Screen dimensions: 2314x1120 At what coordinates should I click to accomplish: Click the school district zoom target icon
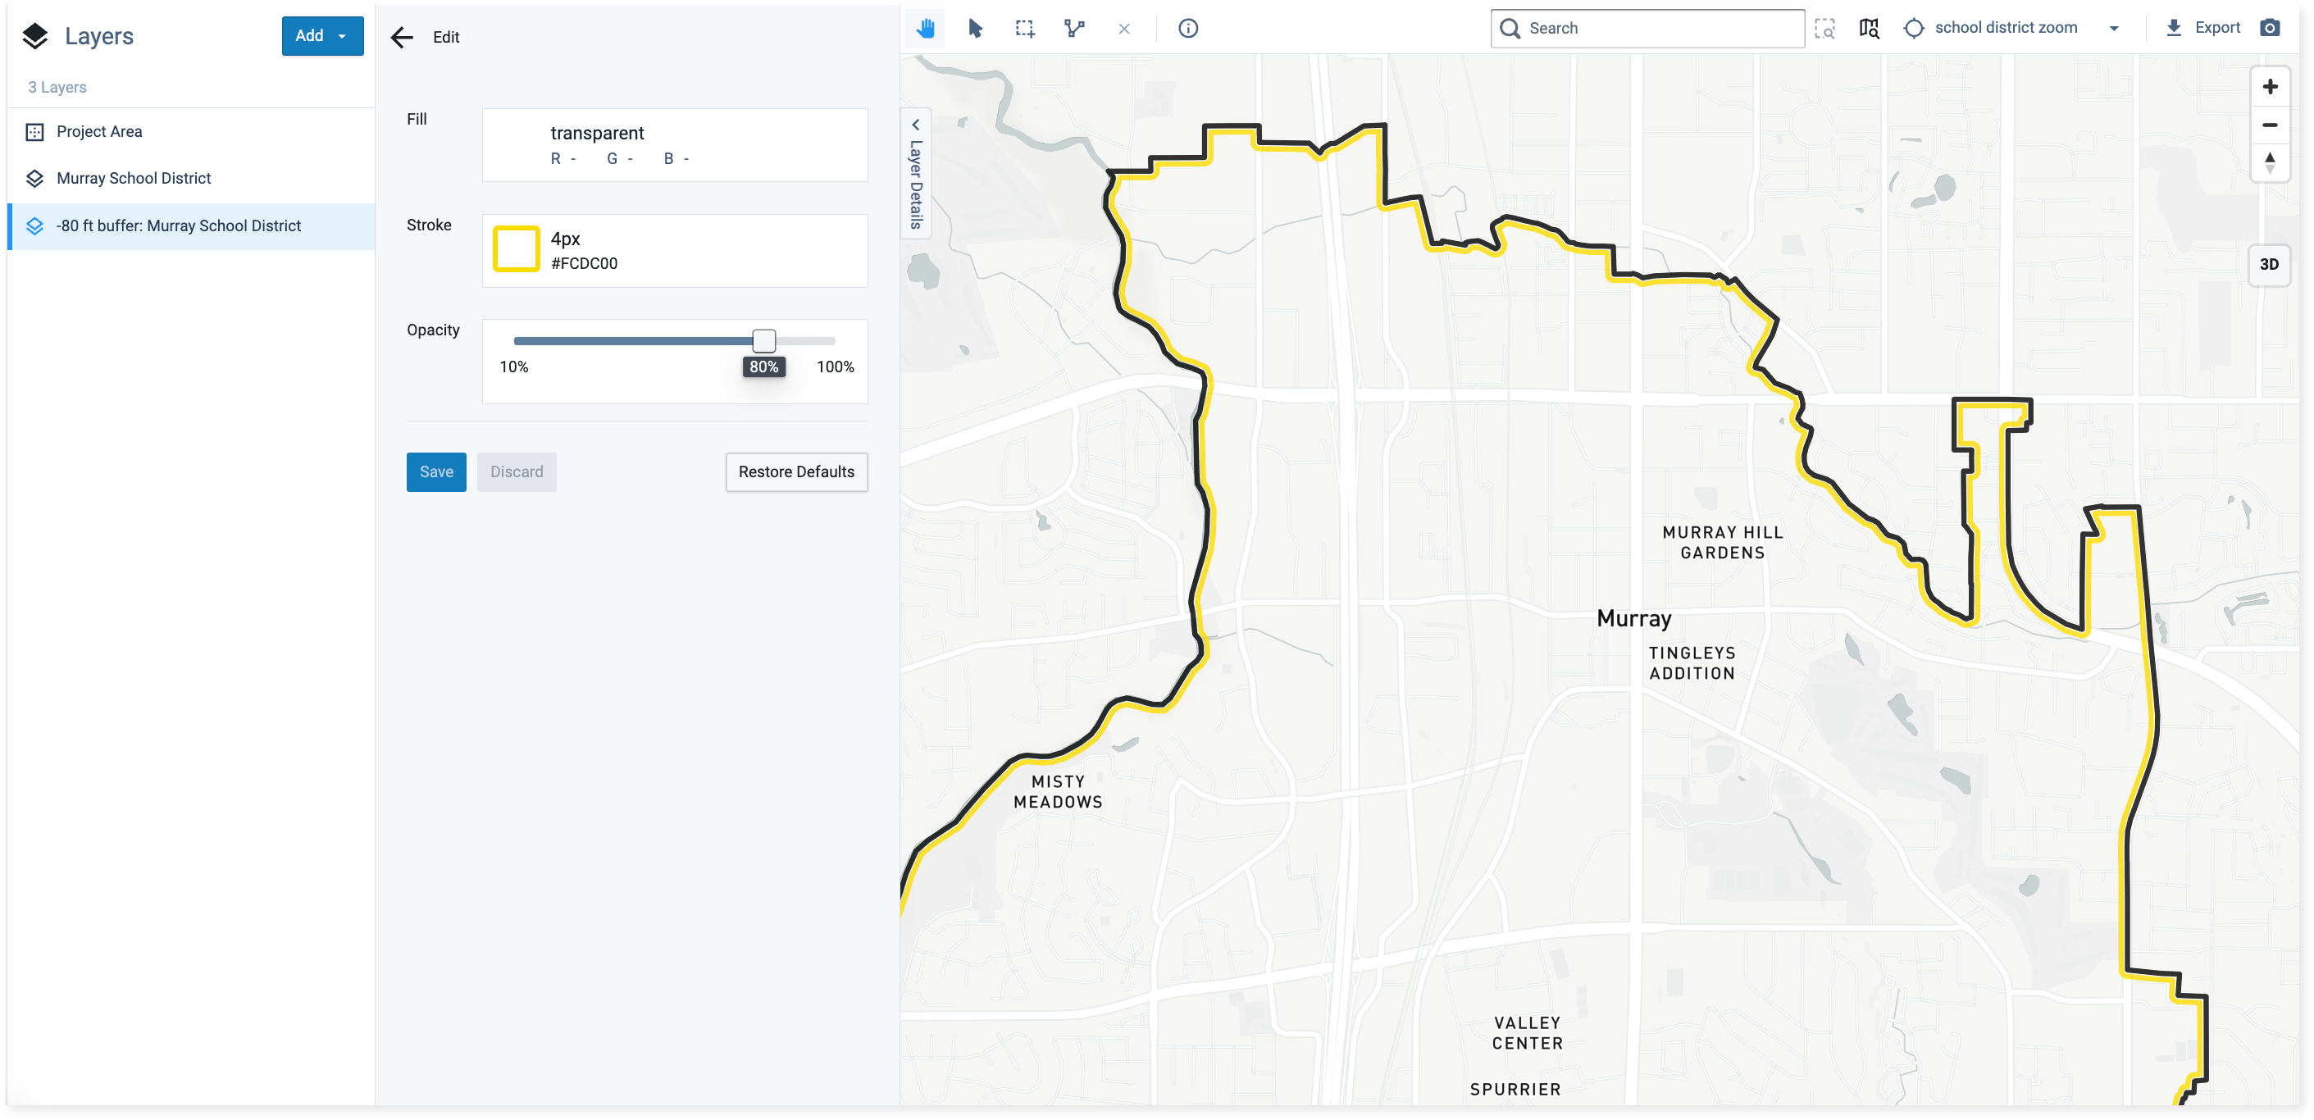1913,29
